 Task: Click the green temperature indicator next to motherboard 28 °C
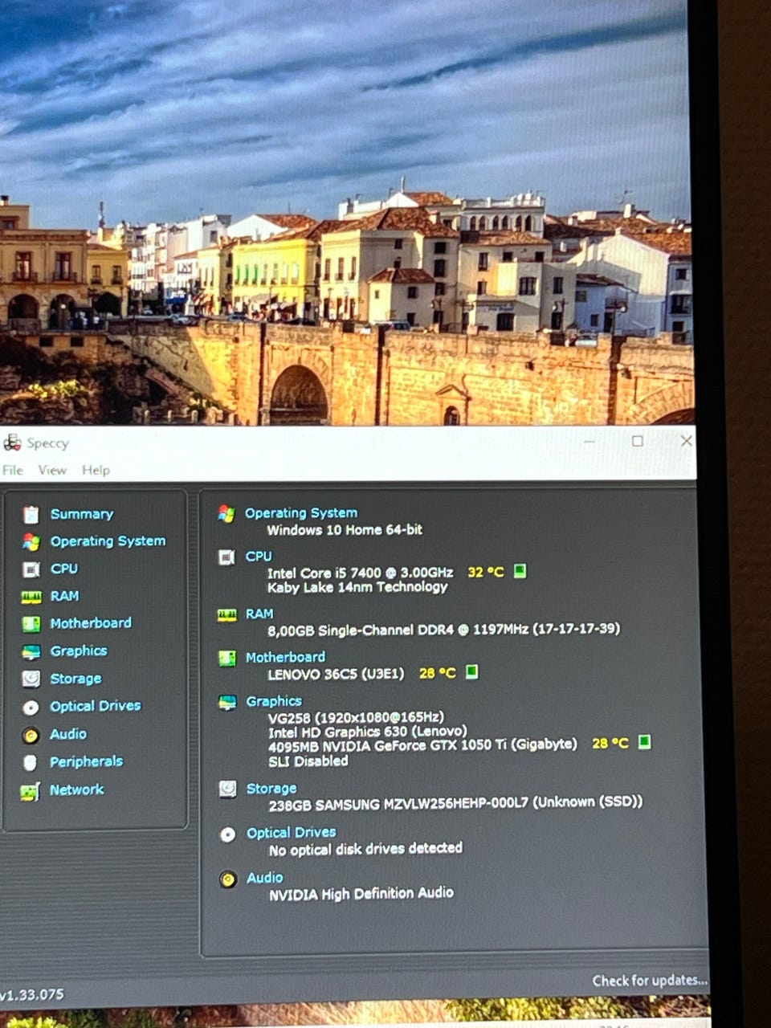click(x=472, y=671)
